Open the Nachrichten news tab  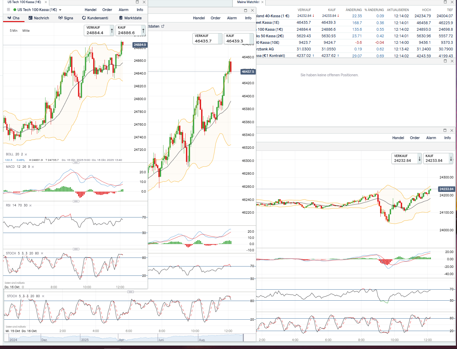[39, 18]
